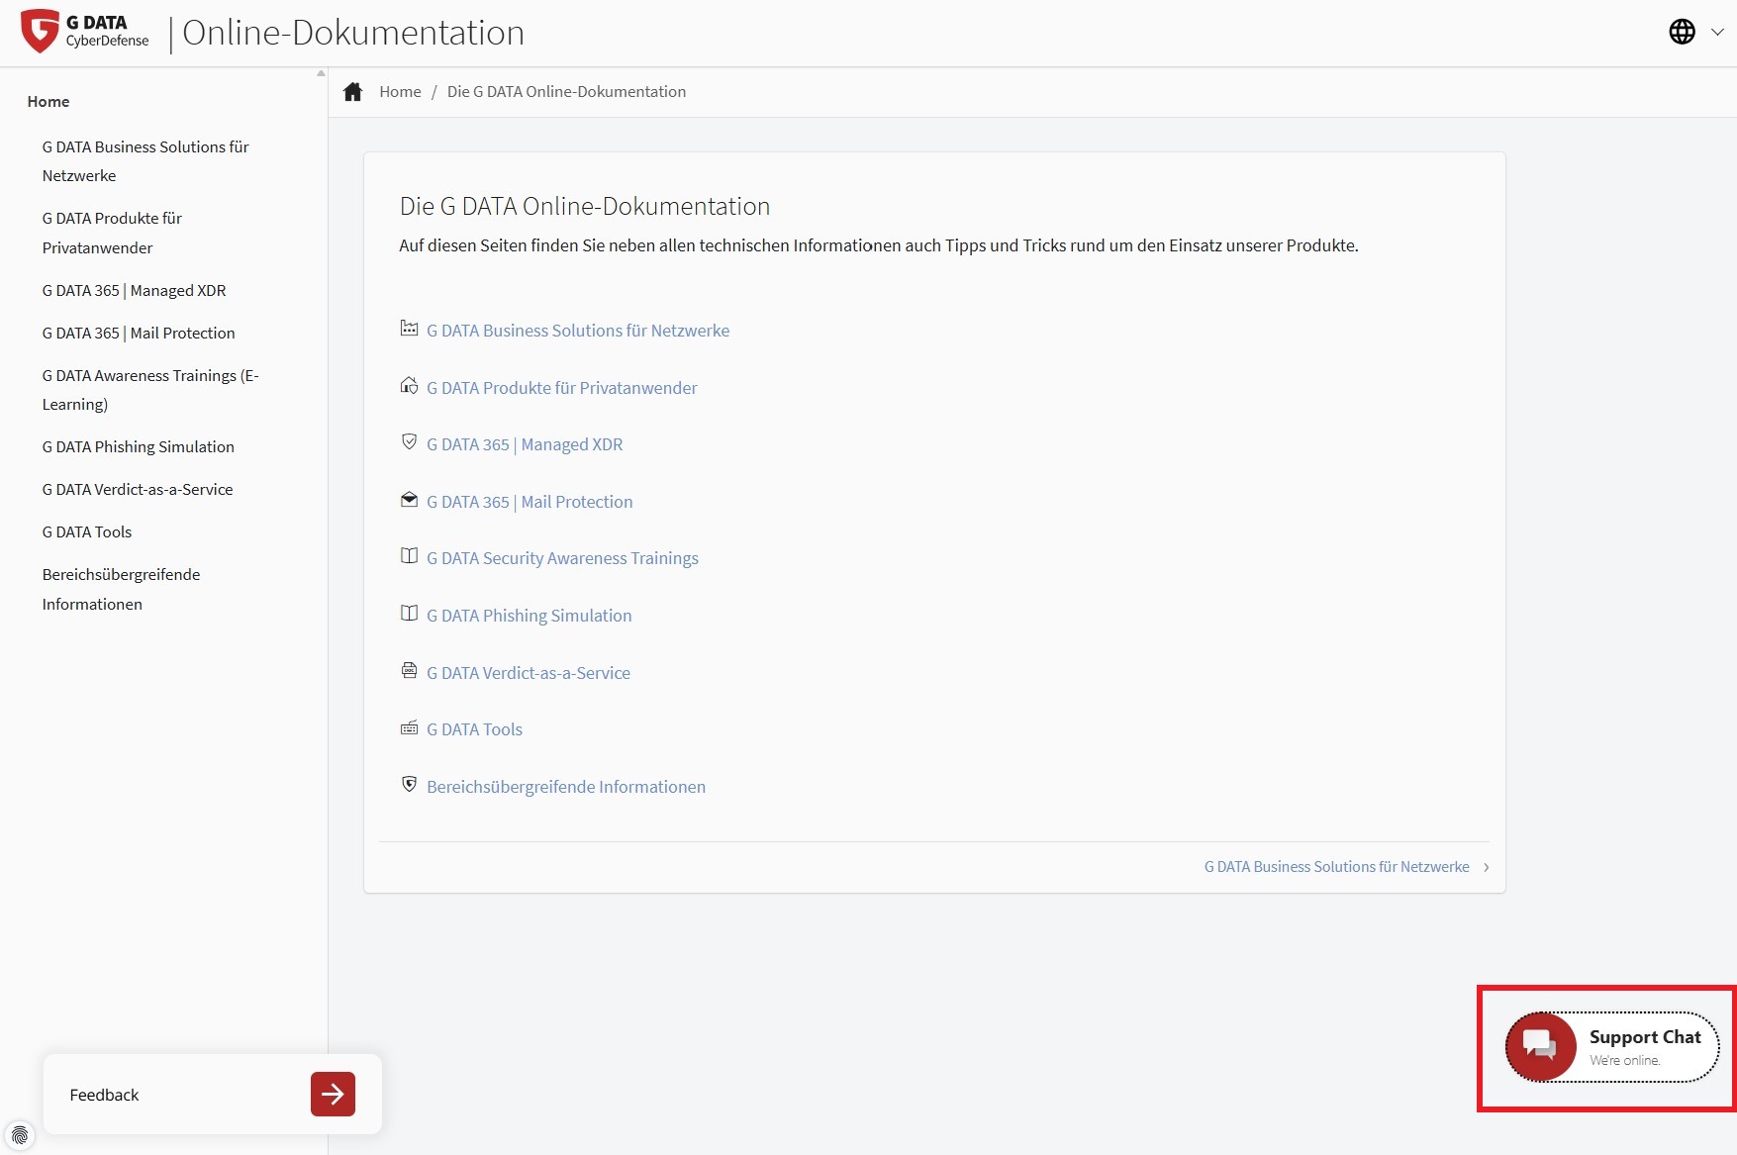
Task: Open G DATA Verdict-as-a-Service sidebar entry
Action: point(138,489)
